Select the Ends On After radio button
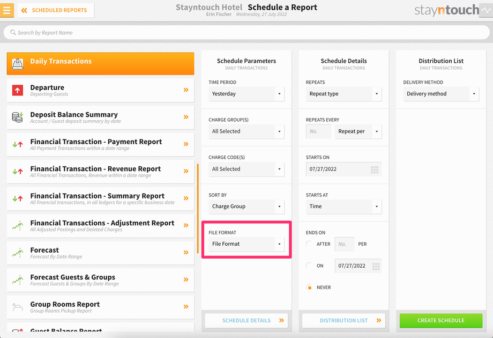493x338 pixels. 309,244
